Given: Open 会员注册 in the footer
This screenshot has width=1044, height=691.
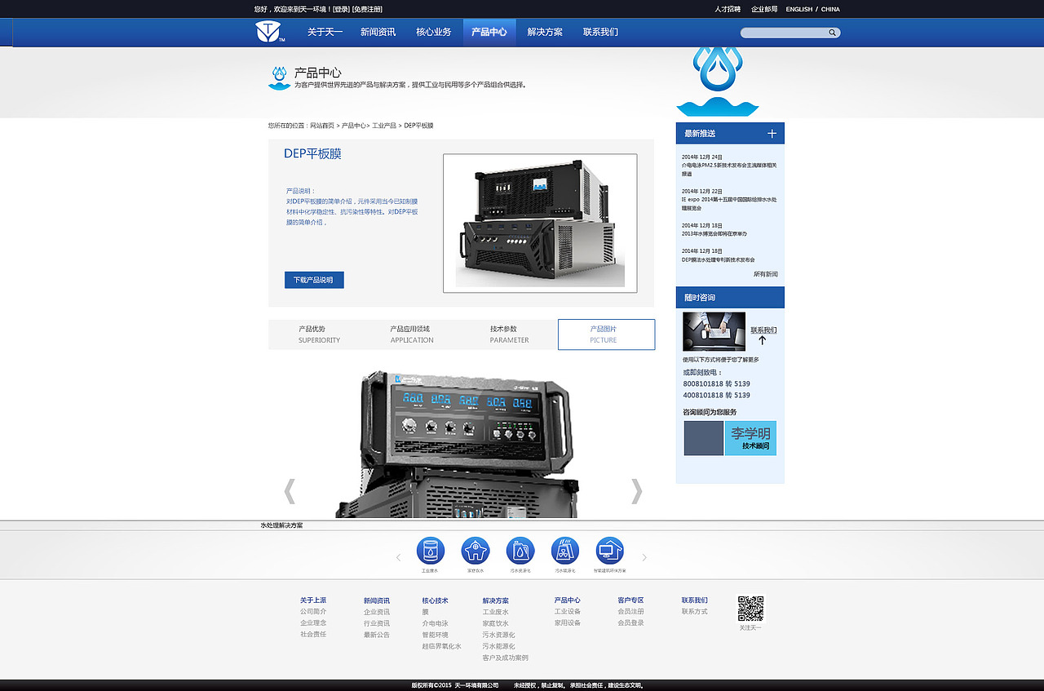Looking at the screenshot, I should 631,612.
